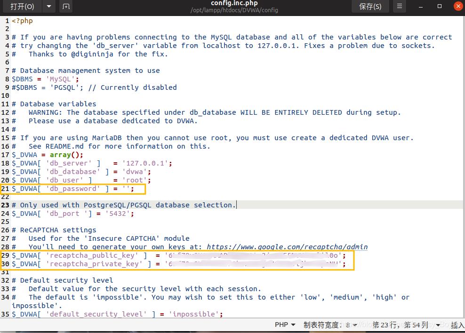
Task: Click the insert mode (插入) indicator
Action: tap(457, 325)
